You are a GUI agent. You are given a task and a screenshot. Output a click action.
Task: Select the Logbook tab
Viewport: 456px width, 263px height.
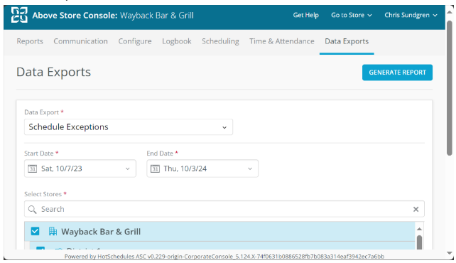tap(177, 41)
